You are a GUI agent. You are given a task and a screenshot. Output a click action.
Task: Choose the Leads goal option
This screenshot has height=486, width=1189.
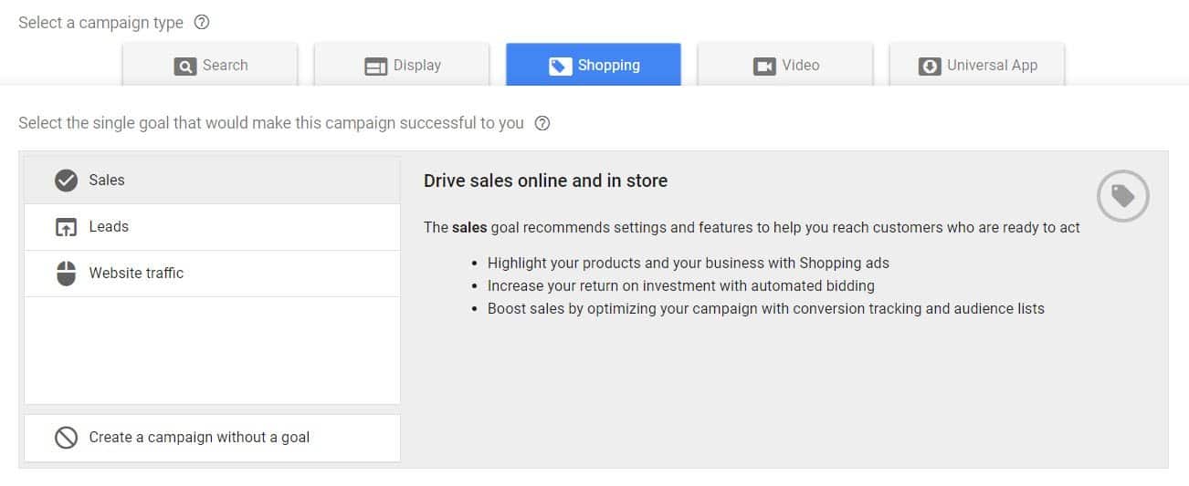(212, 227)
